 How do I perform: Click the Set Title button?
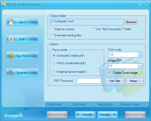pos(115,81)
